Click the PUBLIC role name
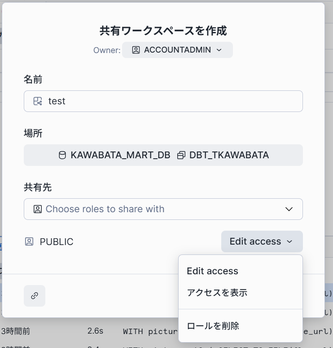This screenshot has width=333, height=348. (x=57, y=242)
